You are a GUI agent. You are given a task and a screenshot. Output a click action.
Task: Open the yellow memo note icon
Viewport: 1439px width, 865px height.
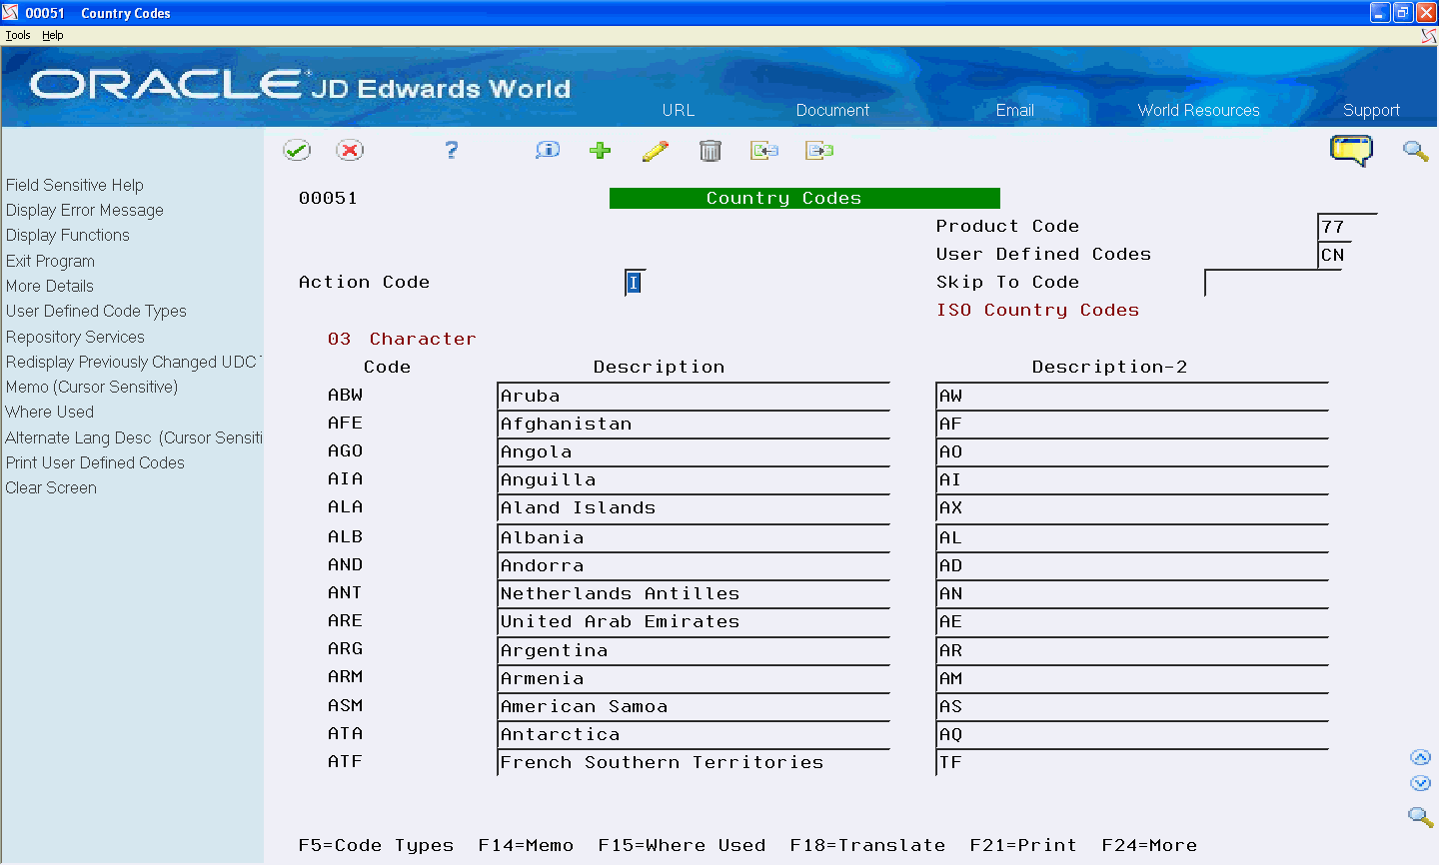[x=1351, y=150]
